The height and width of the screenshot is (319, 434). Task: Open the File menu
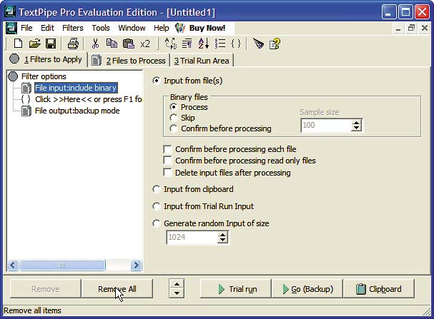(x=26, y=28)
